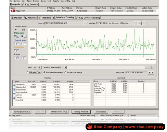Click the blue time cursor line on chart

click(143, 43)
